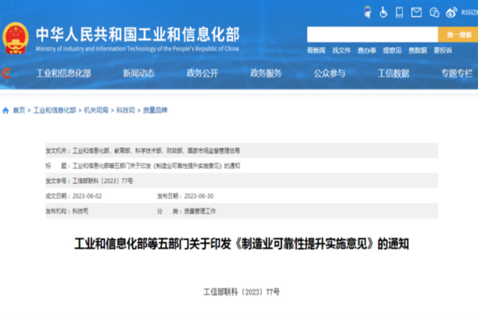Image resolution: width=478 pixels, height=318 pixels.
Task: Click the English ministry name subtitle
Action: pyautogui.click(x=137, y=48)
